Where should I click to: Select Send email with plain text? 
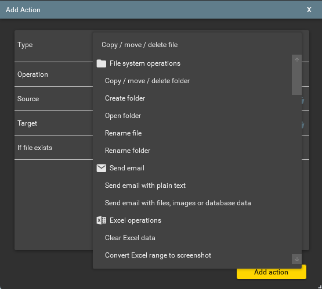[x=145, y=185]
